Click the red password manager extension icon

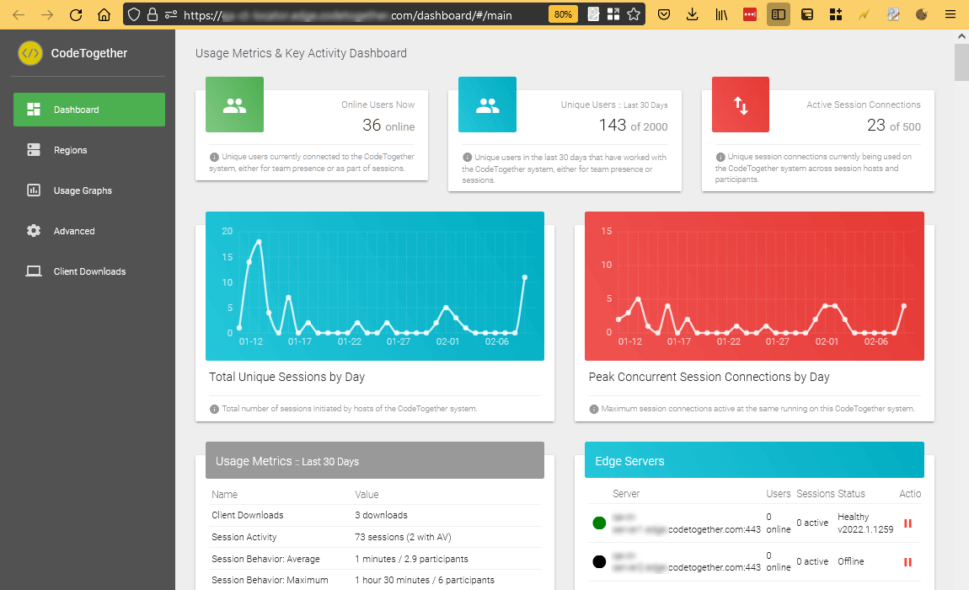[750, 14]
